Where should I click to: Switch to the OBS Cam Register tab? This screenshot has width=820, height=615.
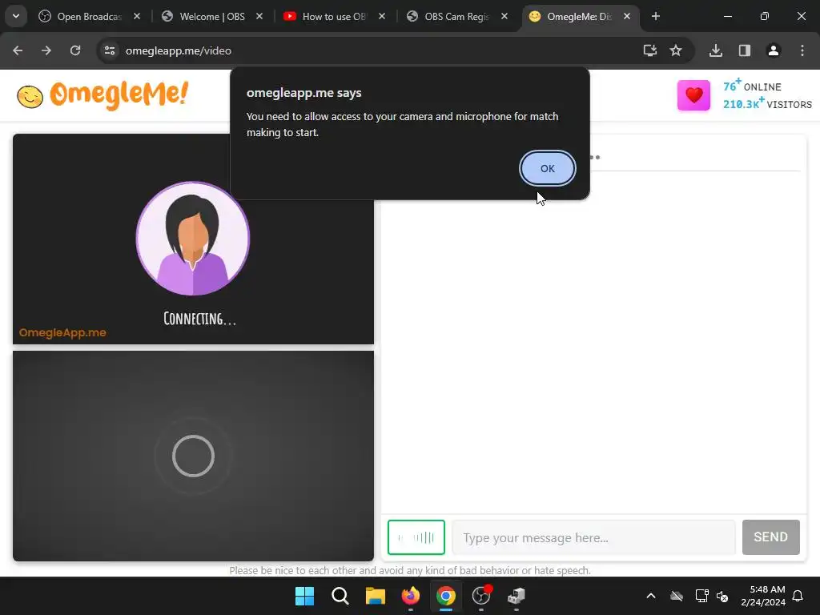(456, 16)
